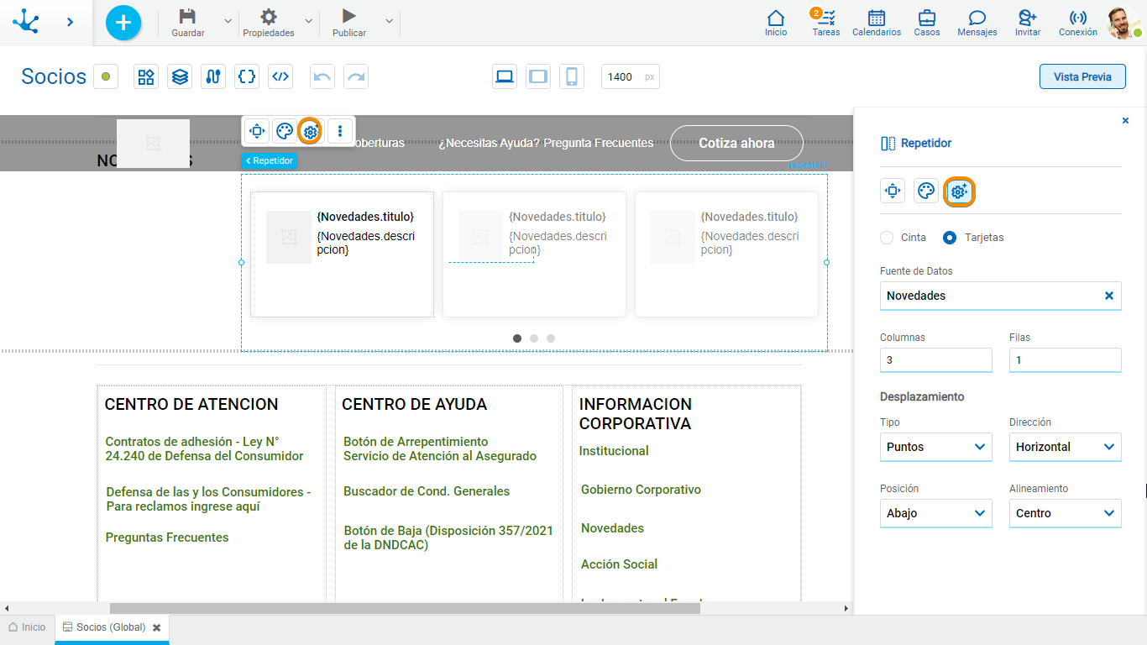Clear the Novedades data source
The height and width of the screenshot is (645, 1147).
click(1108, 296)
